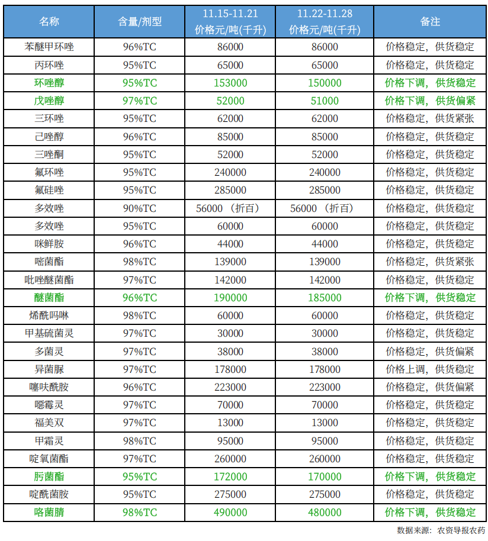Select the 三唑酮 name cell
Viewport: 488px width, 541px height.
point(49,154)
